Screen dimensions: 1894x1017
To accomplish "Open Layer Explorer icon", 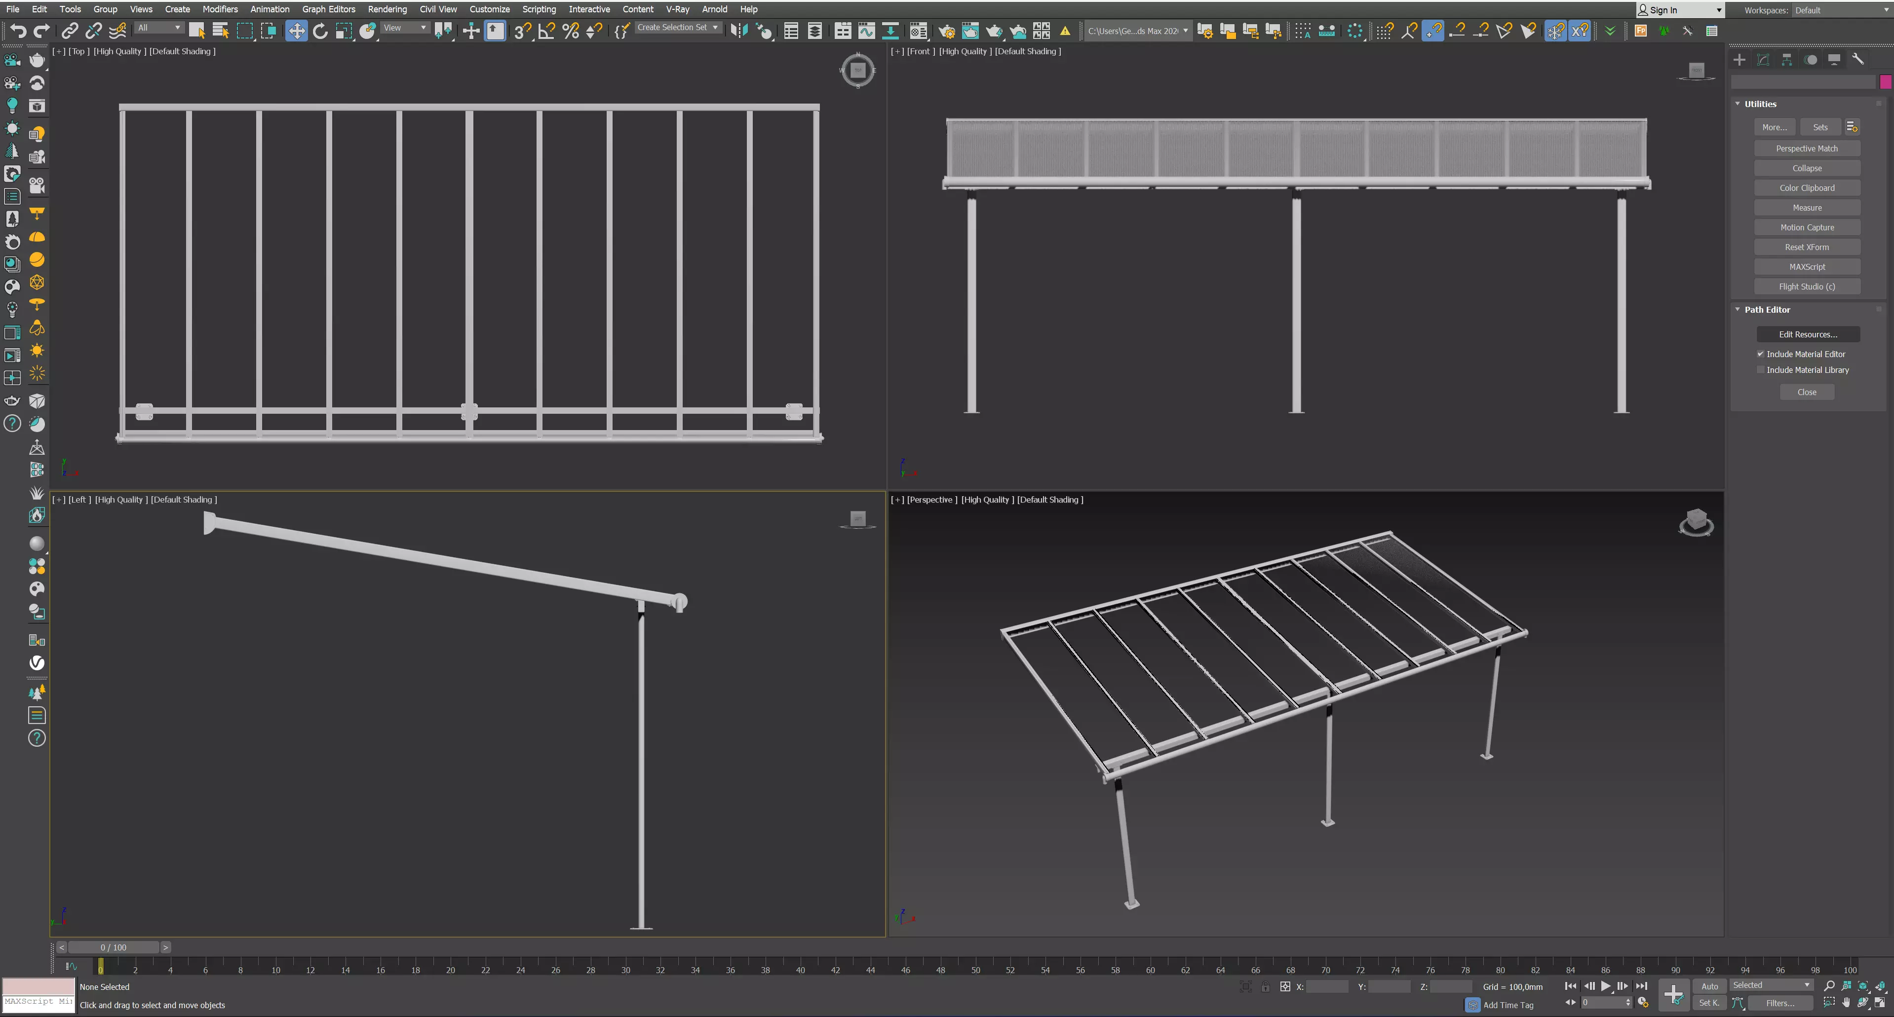I will click(x=814, y=31).
